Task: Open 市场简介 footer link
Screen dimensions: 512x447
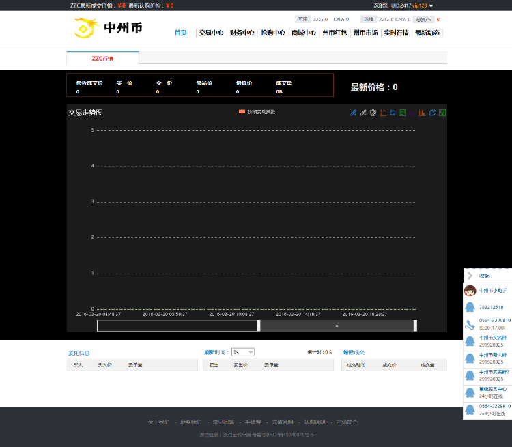Action: pos(347,422)
